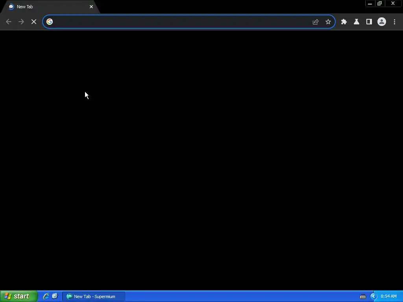Toggle the side panel icon

[x=369, y=22]
